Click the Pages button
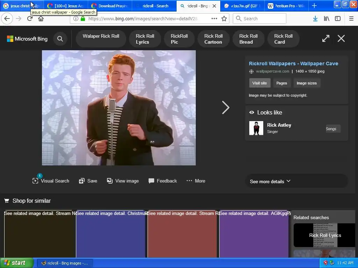This screenshot has width=358, height=268. point(281,83)
